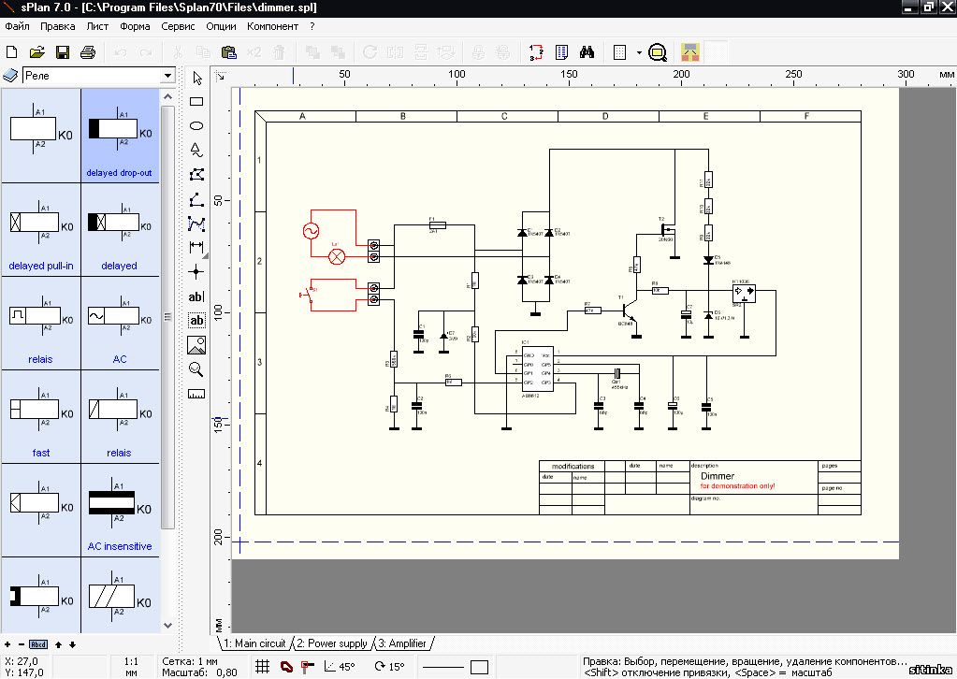This screenshot has height=679, width=957.
Task: Toggle the 45° angle snap setting
Action: tap(339, 667)
